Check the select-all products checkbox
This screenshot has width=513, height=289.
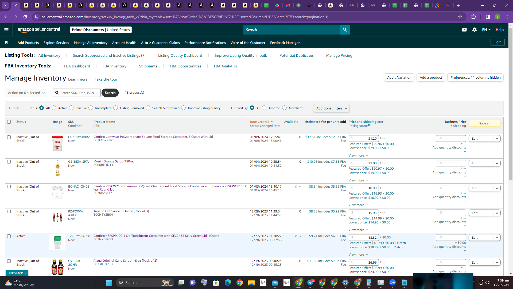click(x=9, y=122)
